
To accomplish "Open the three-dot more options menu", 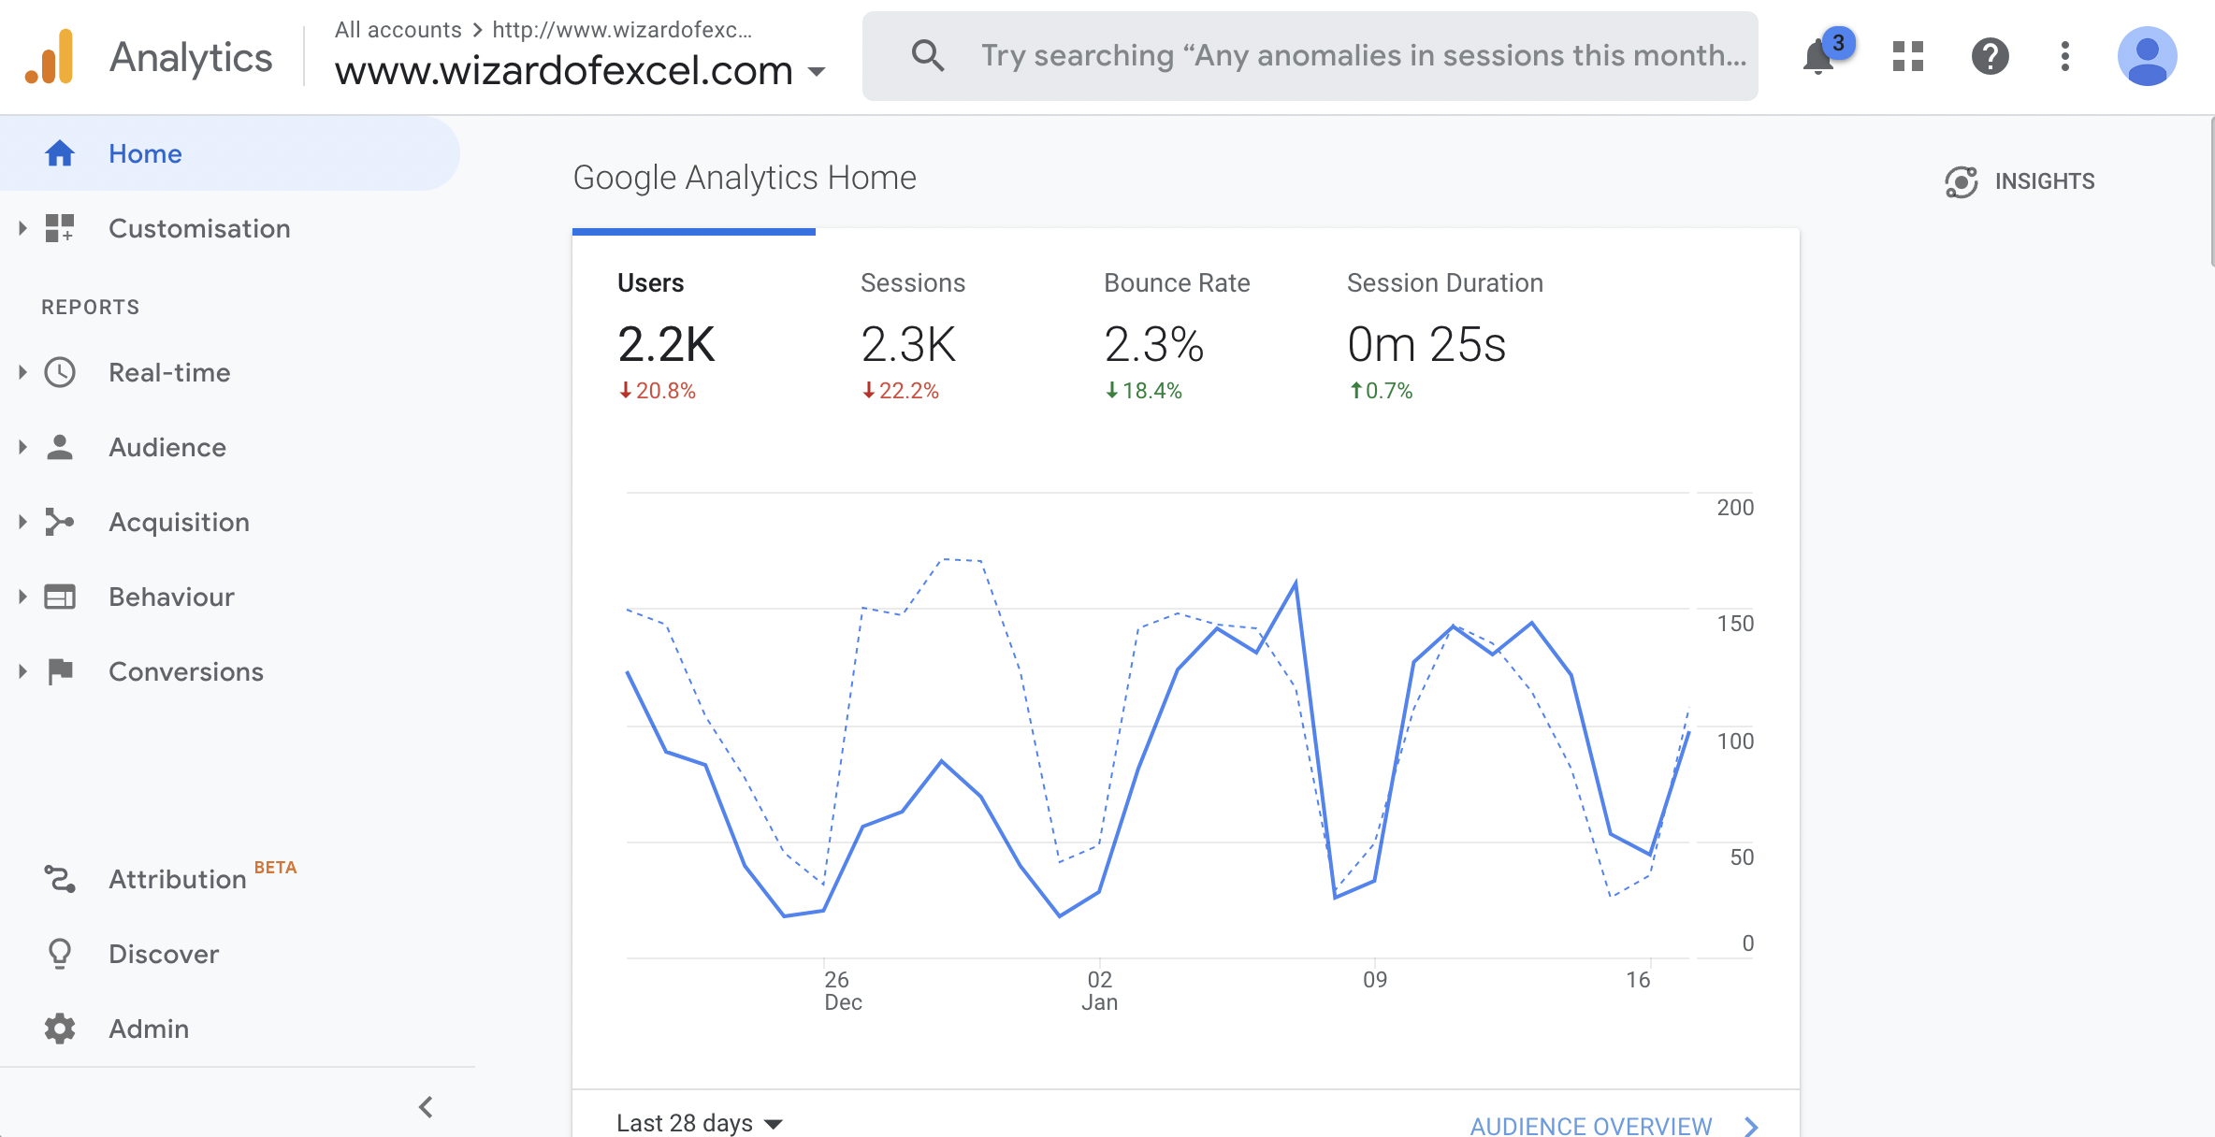I will click(2064, 56).
